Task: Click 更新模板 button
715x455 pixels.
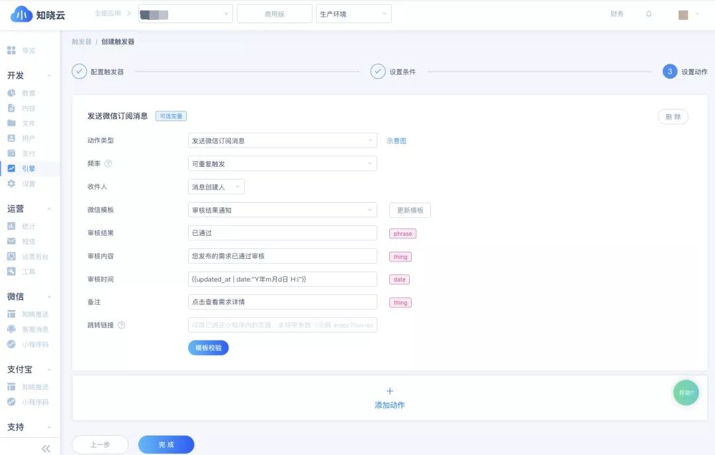Action: pos(410,211)
